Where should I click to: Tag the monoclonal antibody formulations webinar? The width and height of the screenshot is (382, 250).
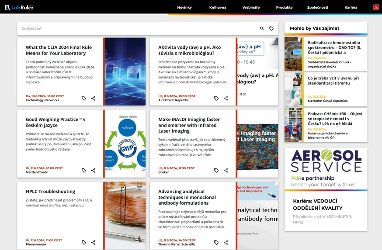pos(216,242)
